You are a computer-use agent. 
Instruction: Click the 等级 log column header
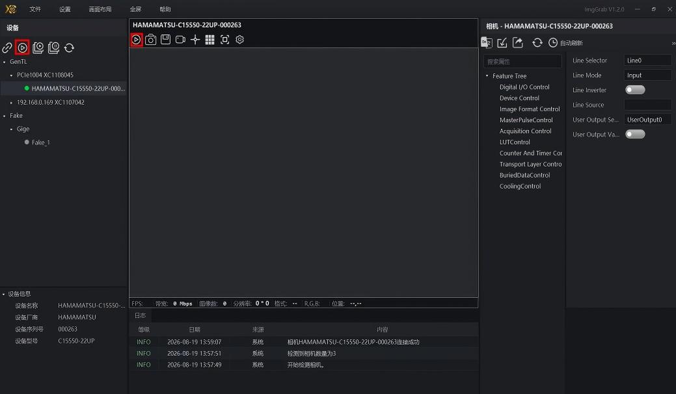tap(144, 330)
